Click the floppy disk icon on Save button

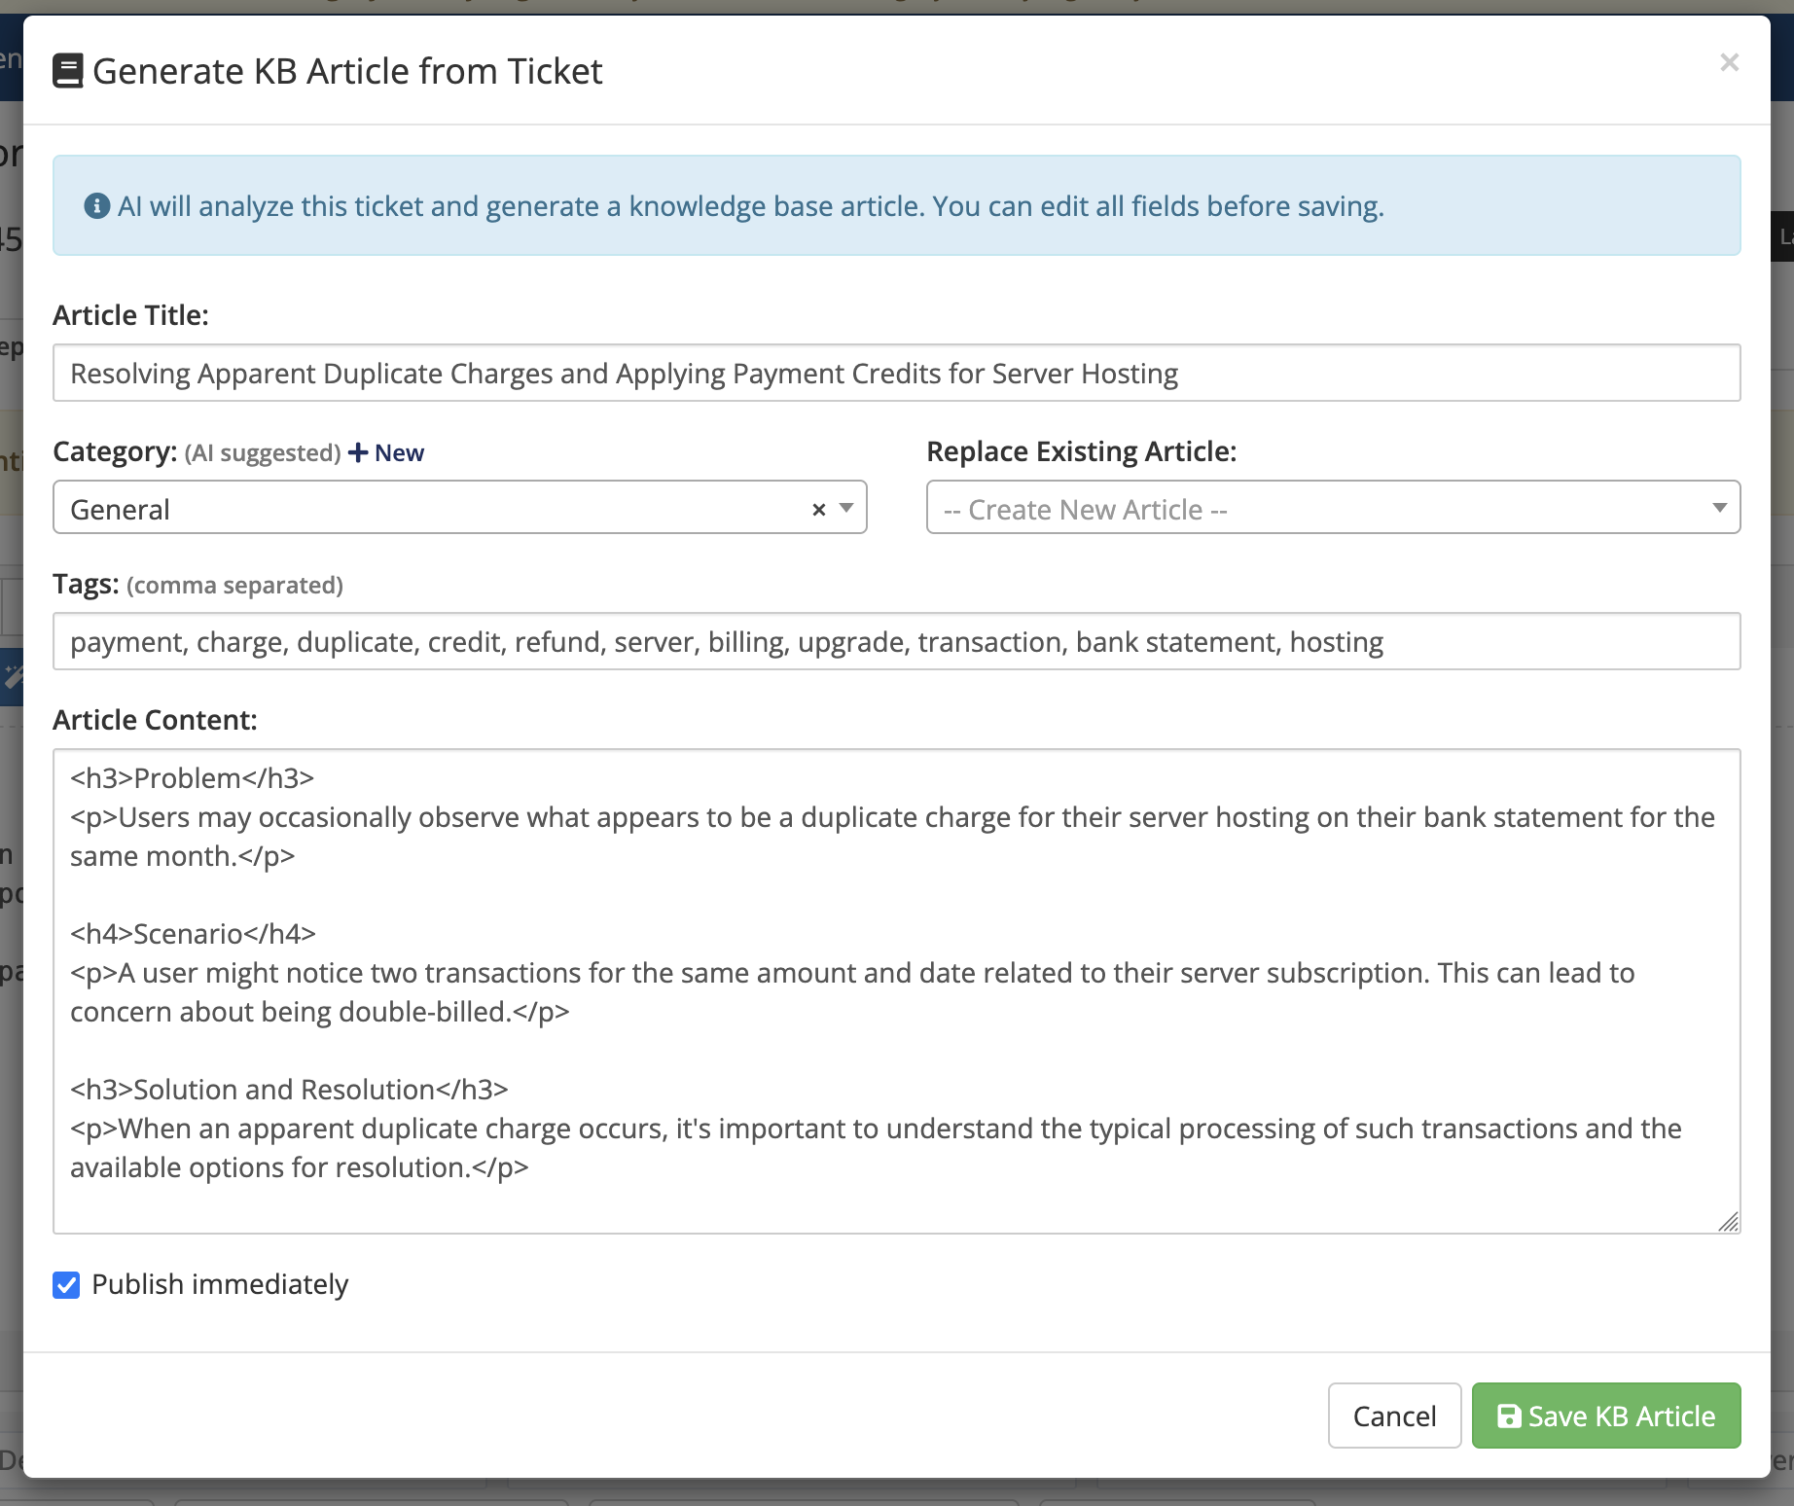click(x=1508, y=1416)
